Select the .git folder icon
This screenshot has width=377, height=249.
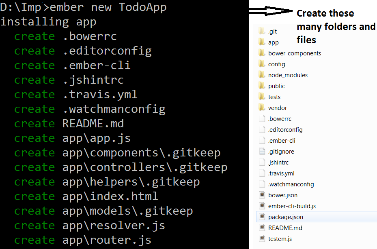[262, 31]
